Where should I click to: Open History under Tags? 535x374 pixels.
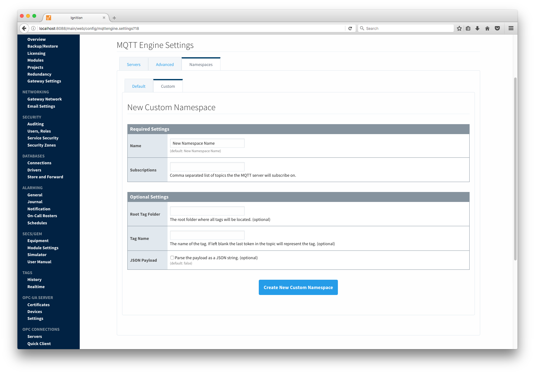(x=34, y=280)
